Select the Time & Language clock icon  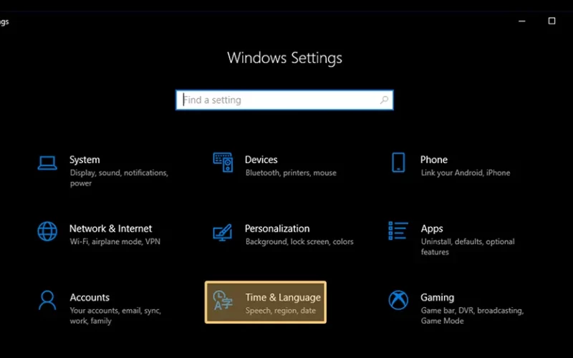[x=223, y=301]
